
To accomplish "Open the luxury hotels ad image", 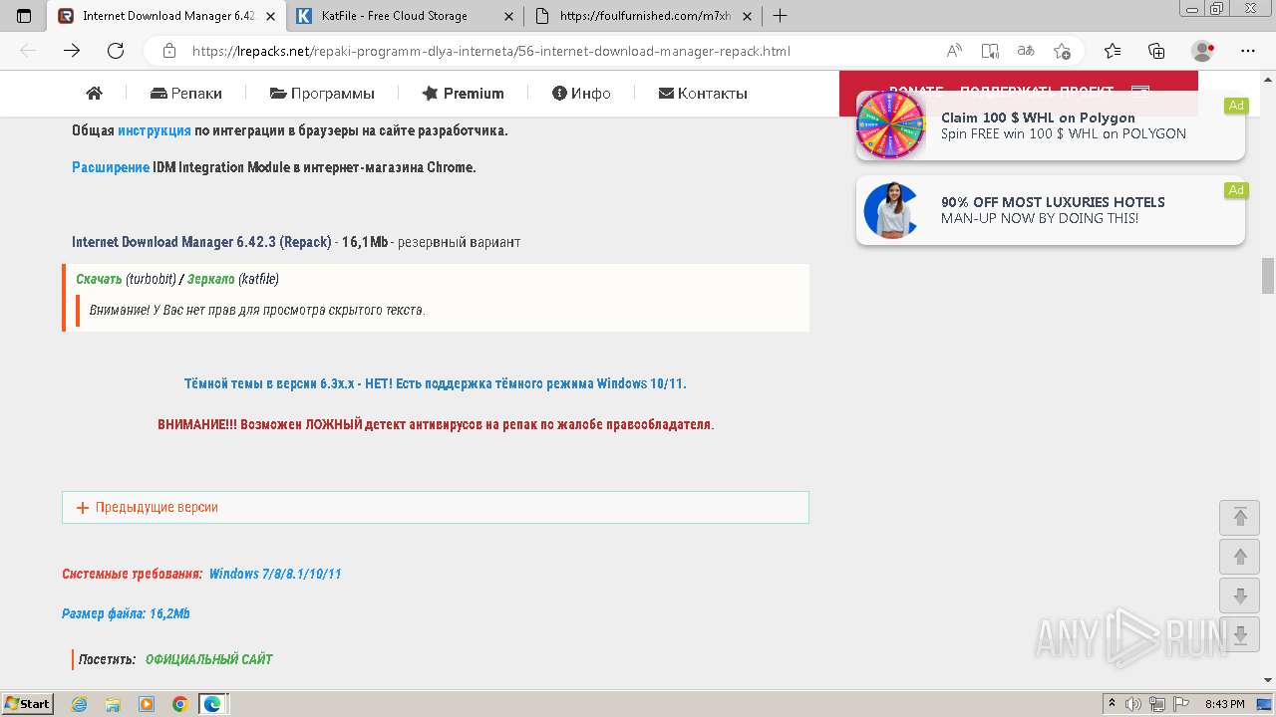I will (x=891, y=210).
